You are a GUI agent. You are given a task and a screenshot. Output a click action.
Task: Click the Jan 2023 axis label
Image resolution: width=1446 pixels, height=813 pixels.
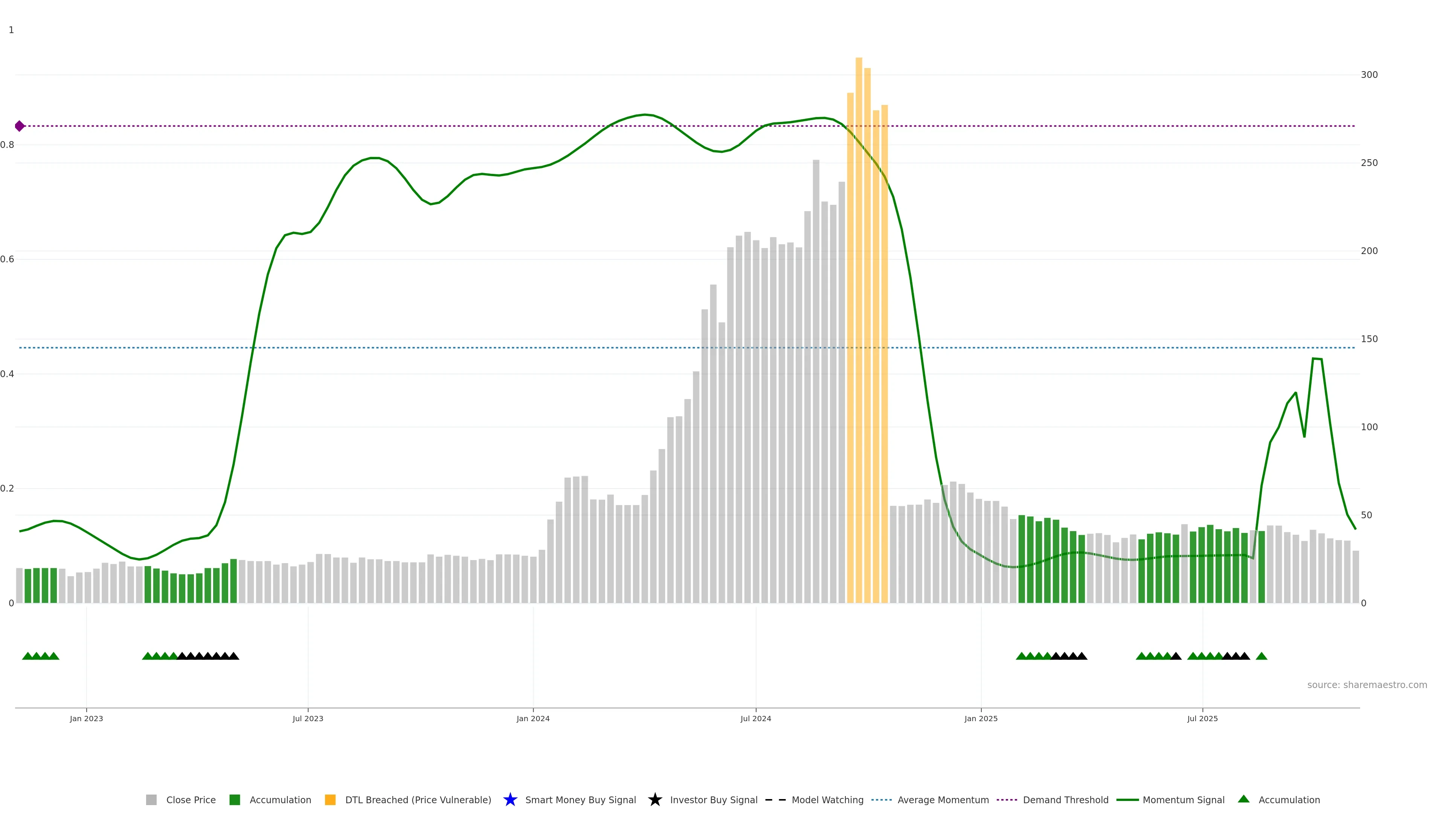[x=87, y=718]
